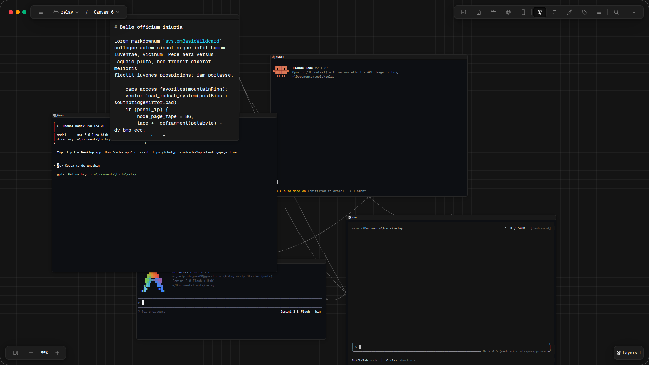The width and height of the screenshot is (649, 365).
Task: Click the Gemini terminal prompt input
Action: tap(230, 303)
